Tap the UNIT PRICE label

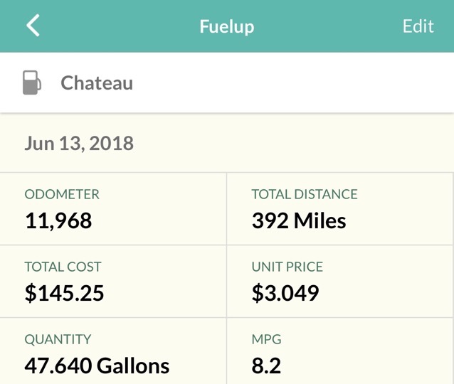pos(287,267)
